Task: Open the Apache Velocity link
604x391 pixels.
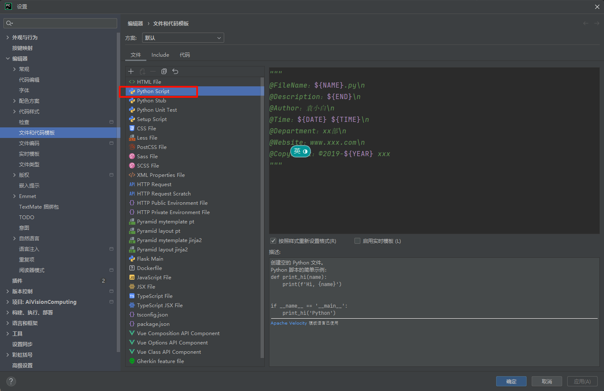Action: pyautogui.click(x=289, y=323)
